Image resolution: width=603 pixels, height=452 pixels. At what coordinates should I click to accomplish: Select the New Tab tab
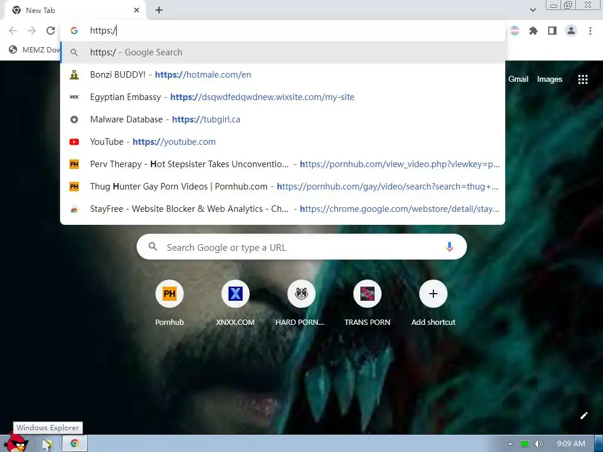(x=75, y=11)
